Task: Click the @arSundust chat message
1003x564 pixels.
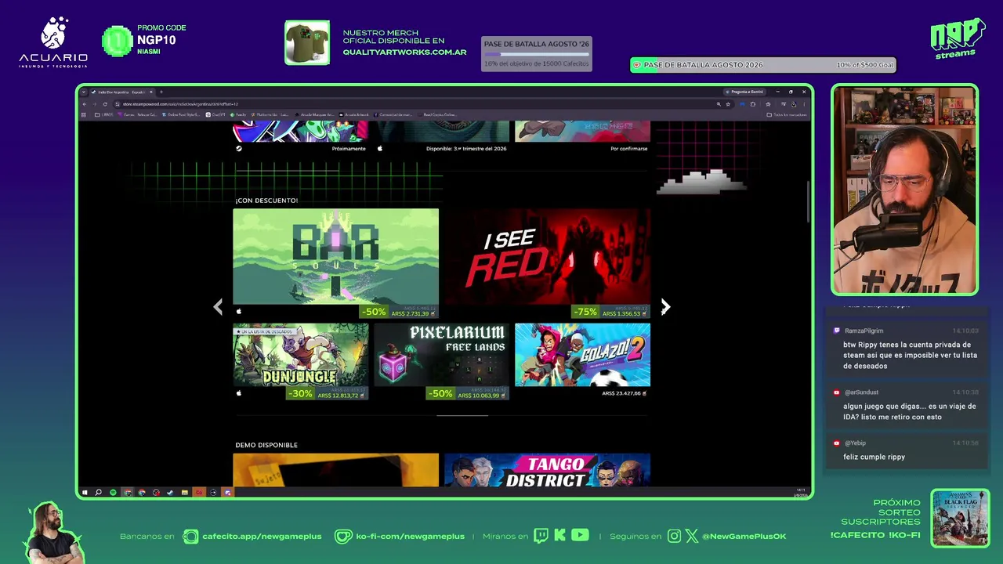Action: coord(907,406)
